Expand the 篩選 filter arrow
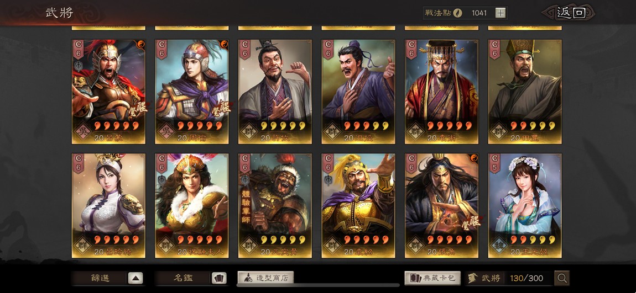636x293 pixels. 135,278
